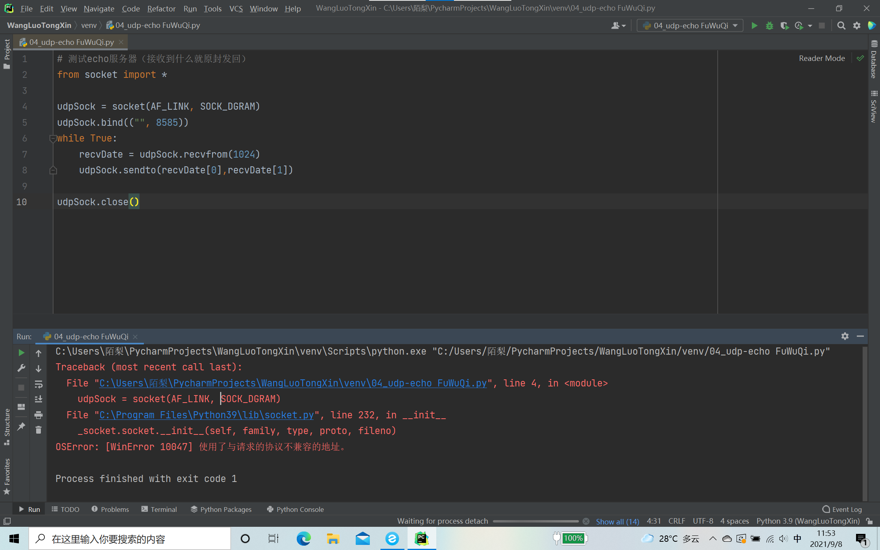880x550 pixels.
Task: Close the 04_udp-echo FuWuQi run tab
Action: tap(136, 337)
